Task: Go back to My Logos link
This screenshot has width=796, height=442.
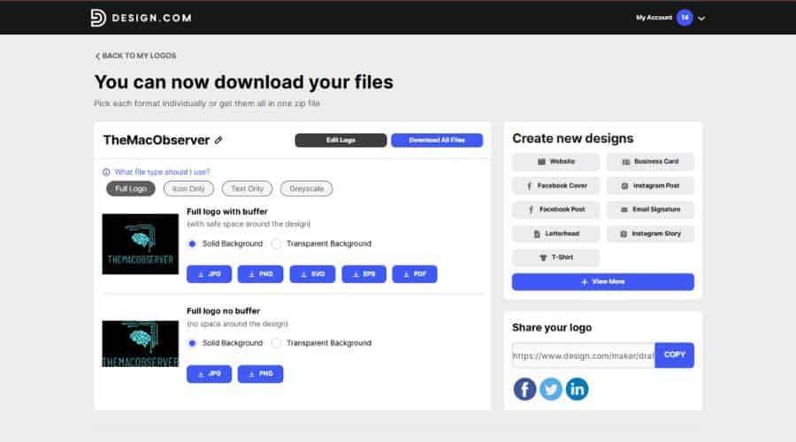Action: [x=135, y=56]
